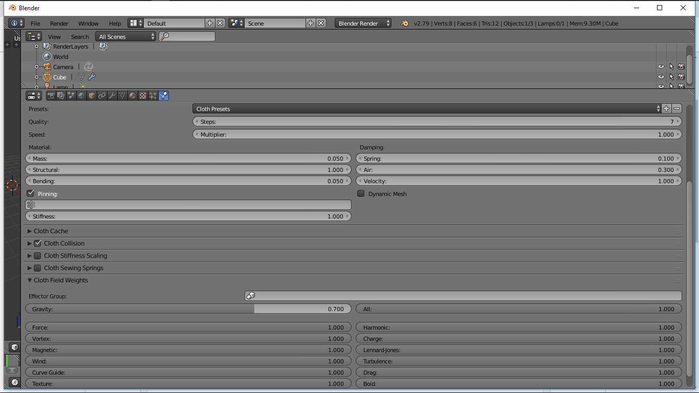Click the Bending stiffness value field
This screenshot has height=393, width=699.
point(188,181)
